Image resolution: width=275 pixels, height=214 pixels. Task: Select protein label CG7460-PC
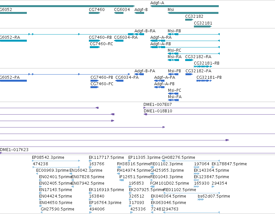click(x=102, y=84)
